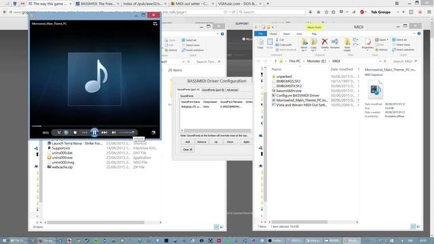Open Advanced tab in BASSMIDI configuration
The height and width of the screenshot is (244, 434).
pos(232,90)
